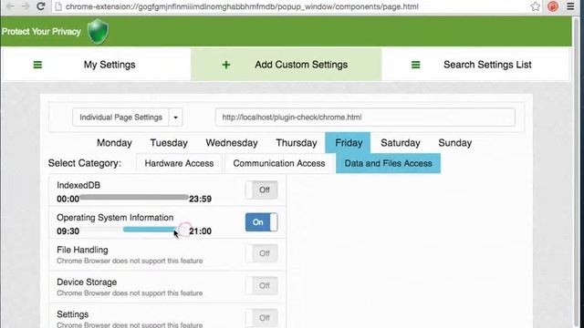Open the Search Settings List tab
The image size is (584, 328).
pyautogui.click(x=476, y=65)
